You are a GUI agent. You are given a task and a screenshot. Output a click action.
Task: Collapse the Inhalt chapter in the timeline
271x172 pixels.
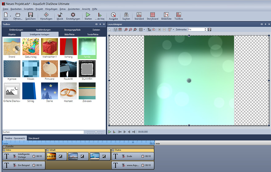[x=47, y=150]
